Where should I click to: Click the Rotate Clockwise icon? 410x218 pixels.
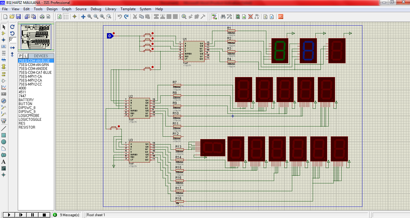click(12, 26)
